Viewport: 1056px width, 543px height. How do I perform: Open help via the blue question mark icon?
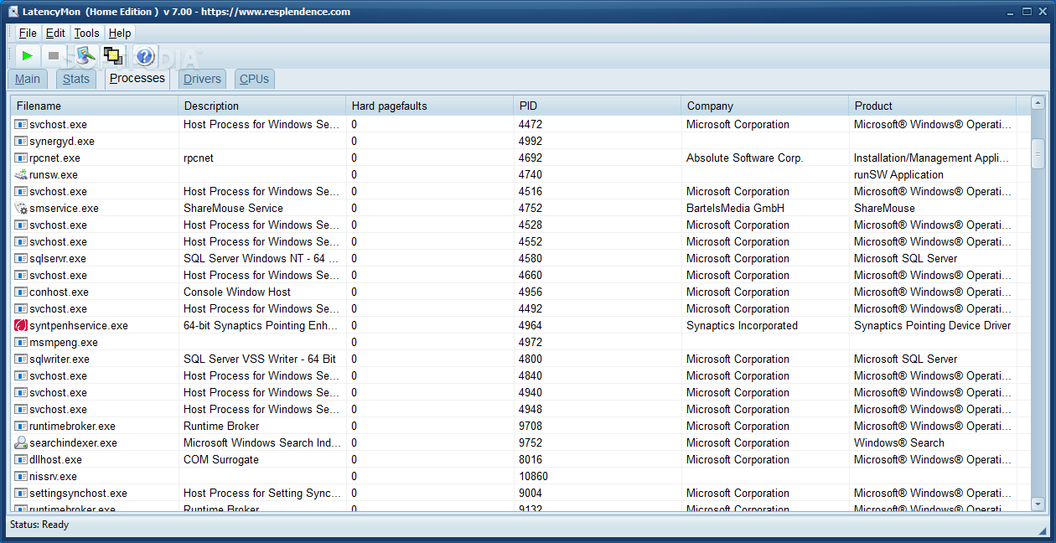[x=145, y=56]
